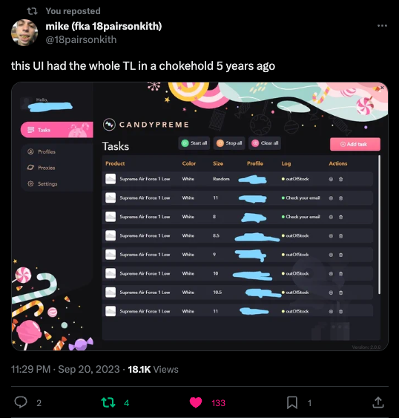The image size is (399, 418).
Task: Close the CandyPreme window with X
Action: (382, 88)
